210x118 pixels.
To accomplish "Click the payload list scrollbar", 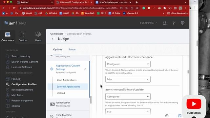I will 91,100.
